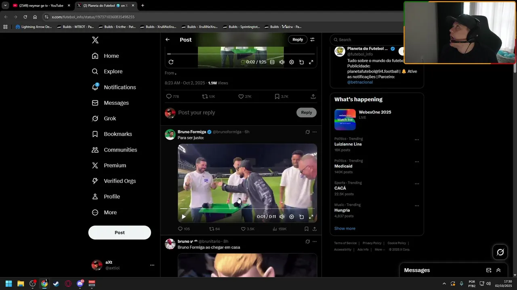Open reply sort filter icon in header
Image resolution: width=517 pixels, height=290 pixels.
pos(312,39)
